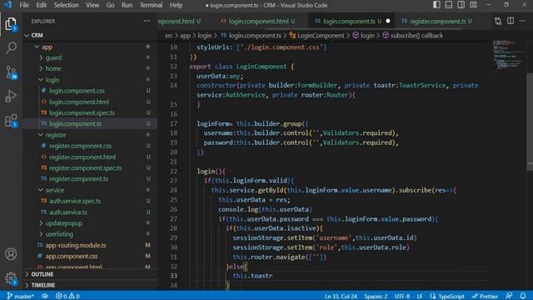This screenshot has height=300, width=533.
Task: Click line number 22 in the gutter
Action: tap(173, 171)
